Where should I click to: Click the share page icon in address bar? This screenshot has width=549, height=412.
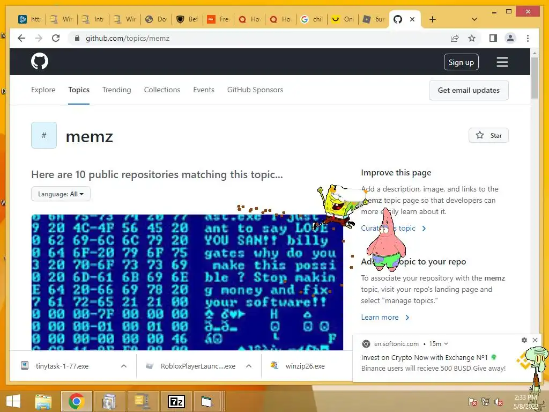(x=455, y=38)
